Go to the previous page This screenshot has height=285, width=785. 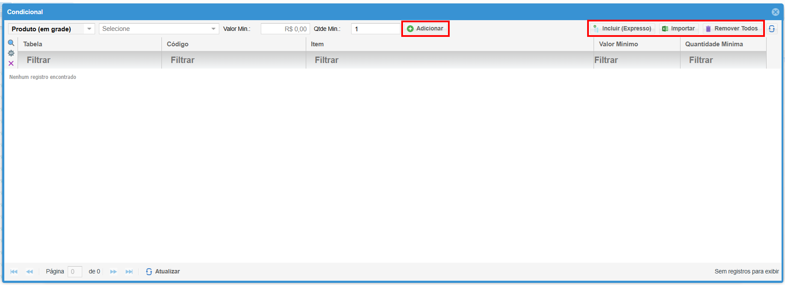coord(30,272)
